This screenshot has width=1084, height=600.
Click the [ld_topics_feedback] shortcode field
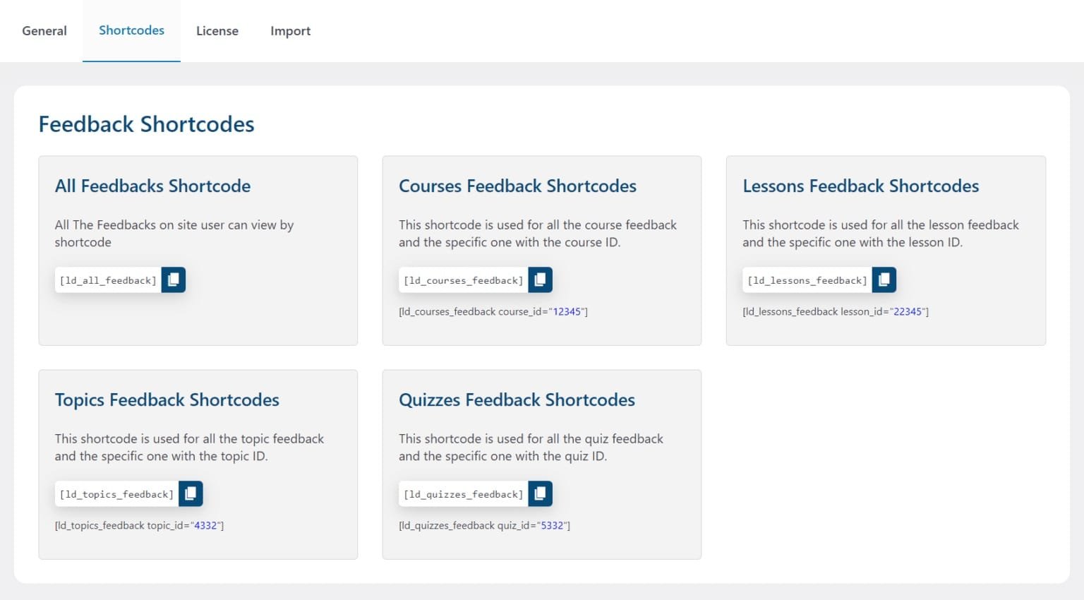116,494
